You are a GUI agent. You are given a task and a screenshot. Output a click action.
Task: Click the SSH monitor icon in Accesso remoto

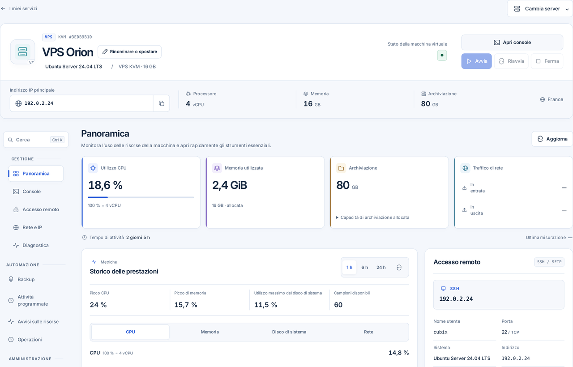coord(444,289)
